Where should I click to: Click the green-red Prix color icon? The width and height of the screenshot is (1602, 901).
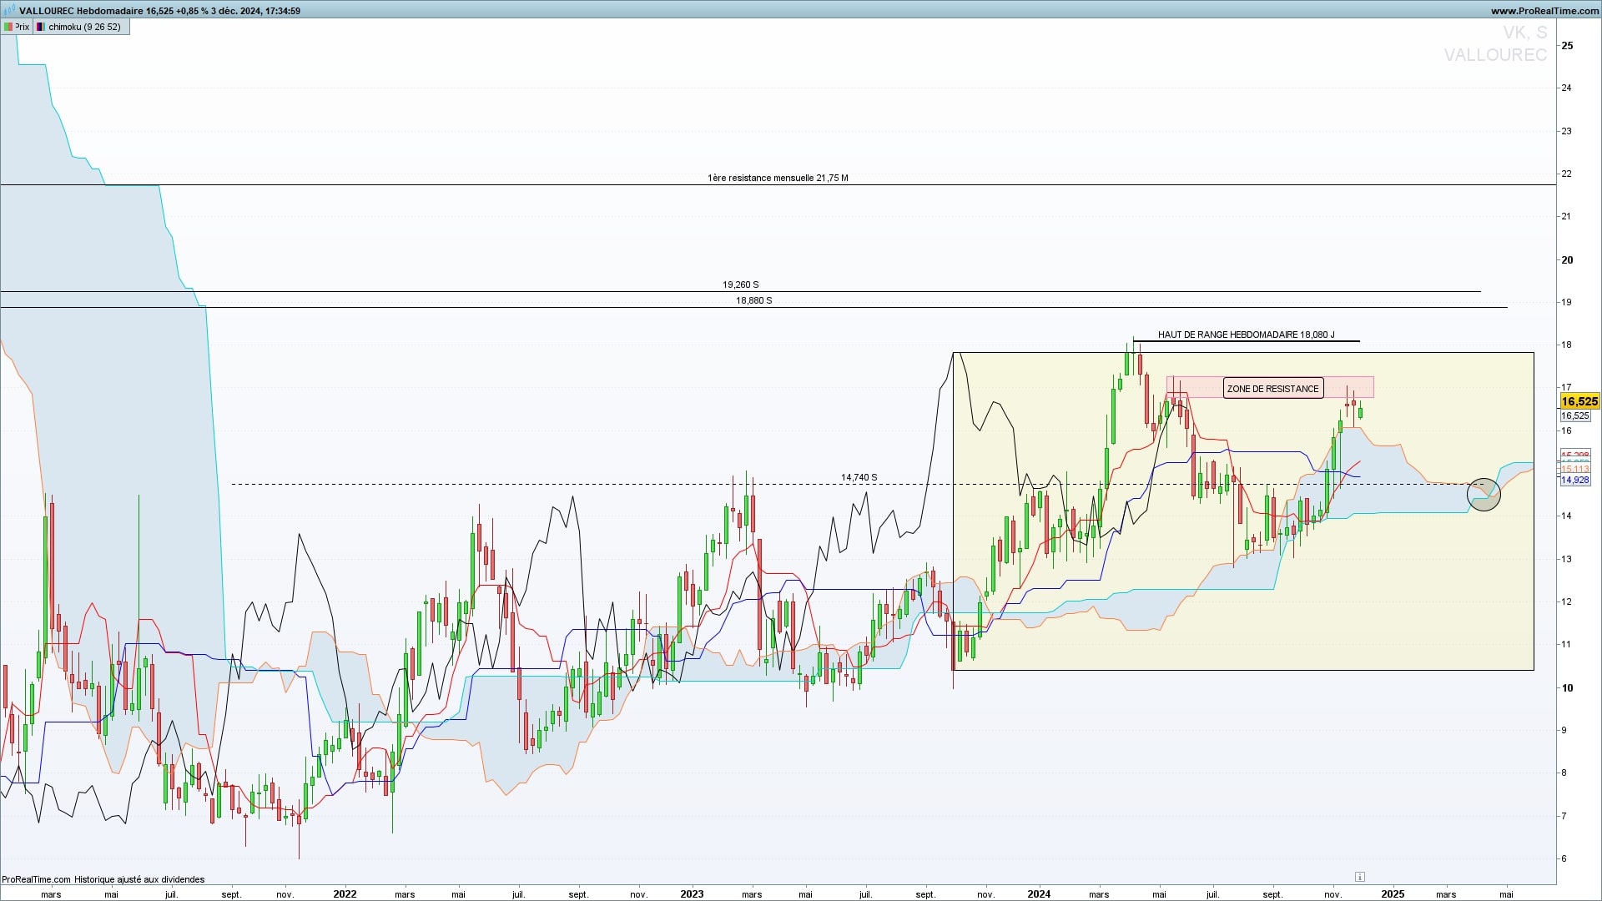8,27
